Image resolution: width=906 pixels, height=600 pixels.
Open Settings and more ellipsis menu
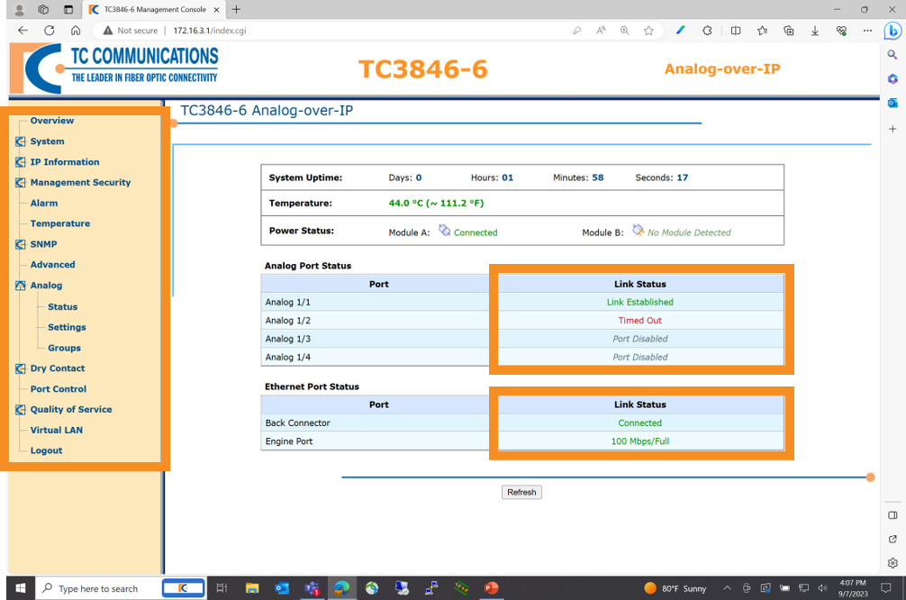[x=867, y=30]
